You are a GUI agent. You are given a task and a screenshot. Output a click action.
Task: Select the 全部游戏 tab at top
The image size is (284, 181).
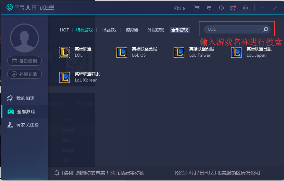click(180, 30)
